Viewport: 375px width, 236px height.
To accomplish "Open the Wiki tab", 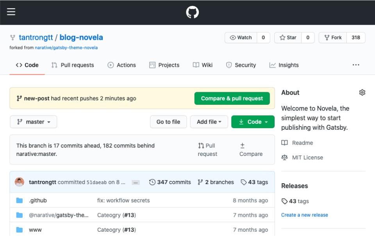I will (203, 65).
